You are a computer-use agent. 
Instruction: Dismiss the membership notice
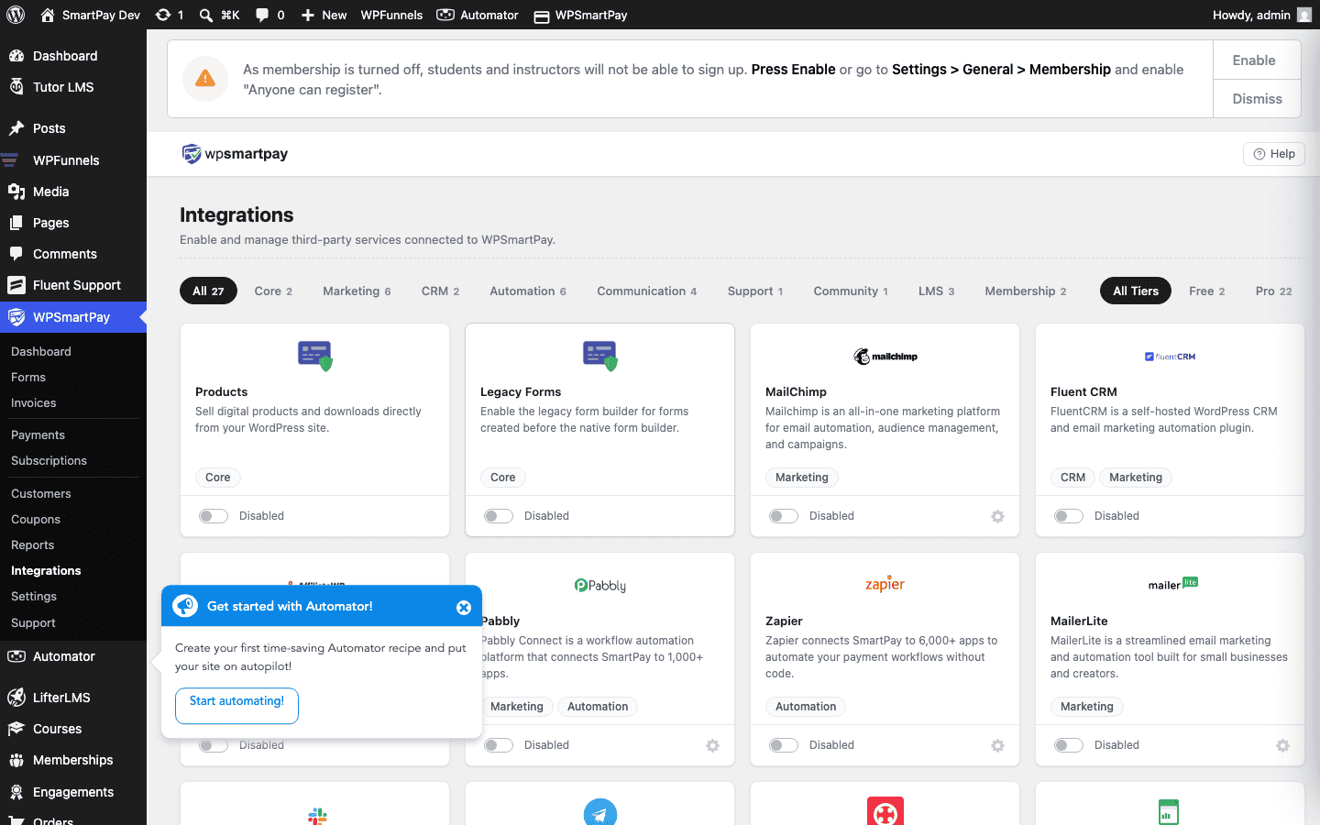tap(1257, 99)
